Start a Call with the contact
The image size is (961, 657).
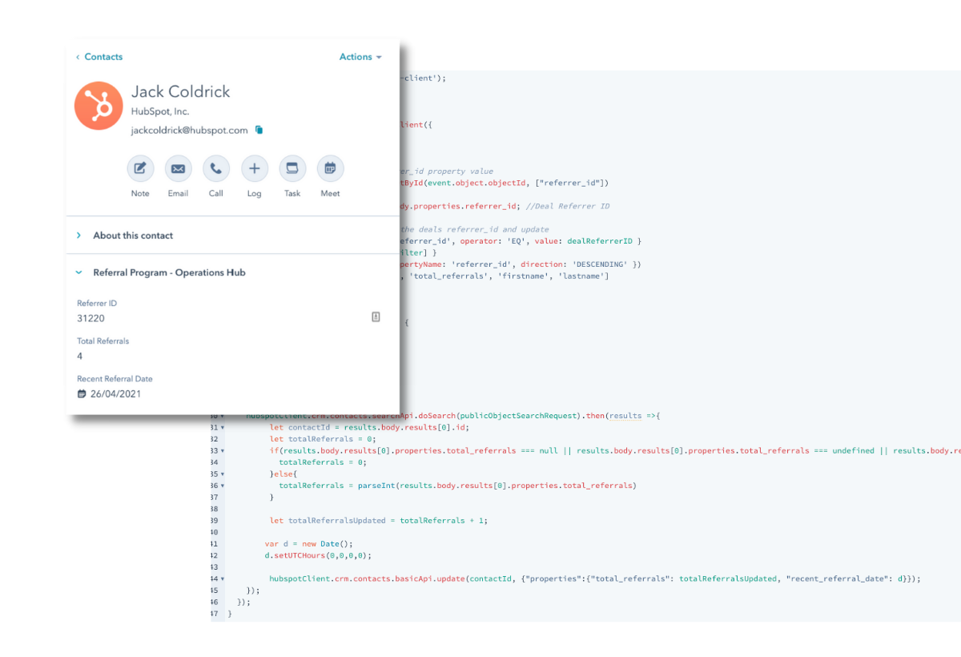(x=216, y=168)
